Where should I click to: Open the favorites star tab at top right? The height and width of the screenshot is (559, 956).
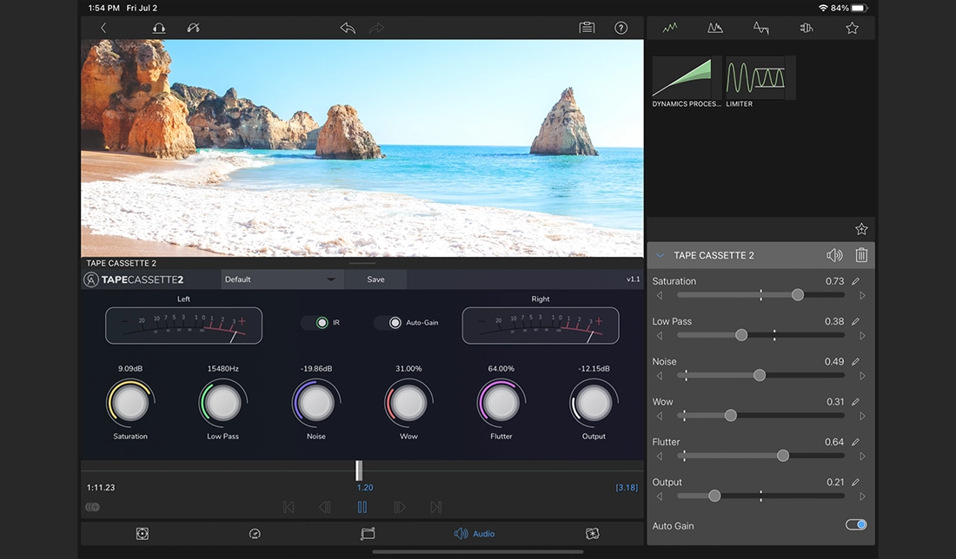coord(852,28)
